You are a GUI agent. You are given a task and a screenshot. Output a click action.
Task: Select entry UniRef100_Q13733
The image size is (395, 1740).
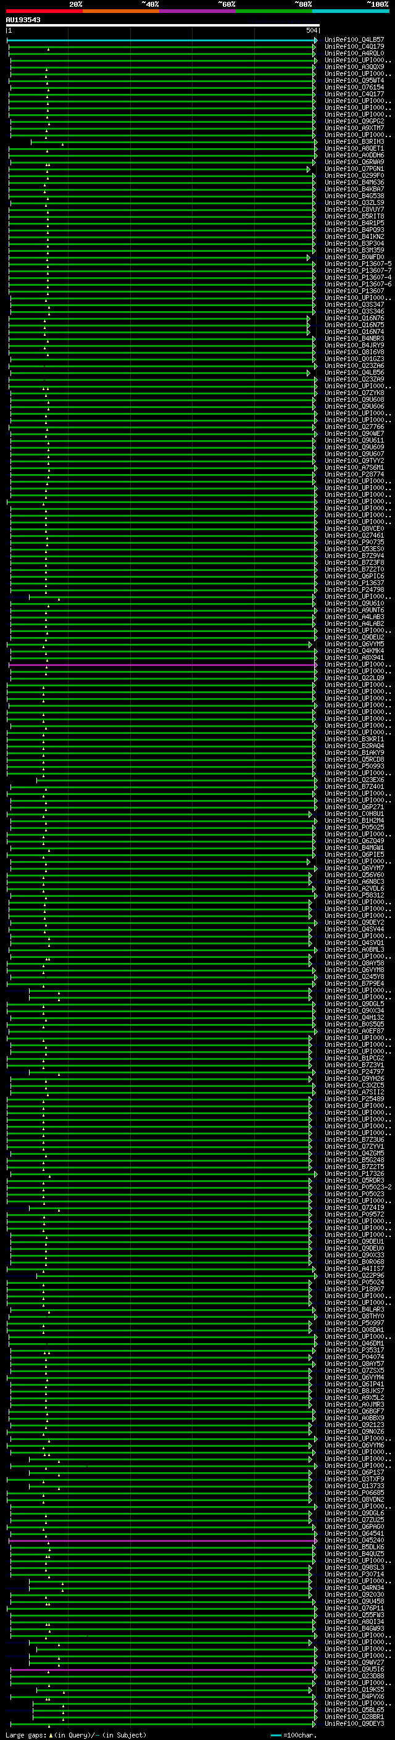pyautogui.click(x=354, y=1486)
